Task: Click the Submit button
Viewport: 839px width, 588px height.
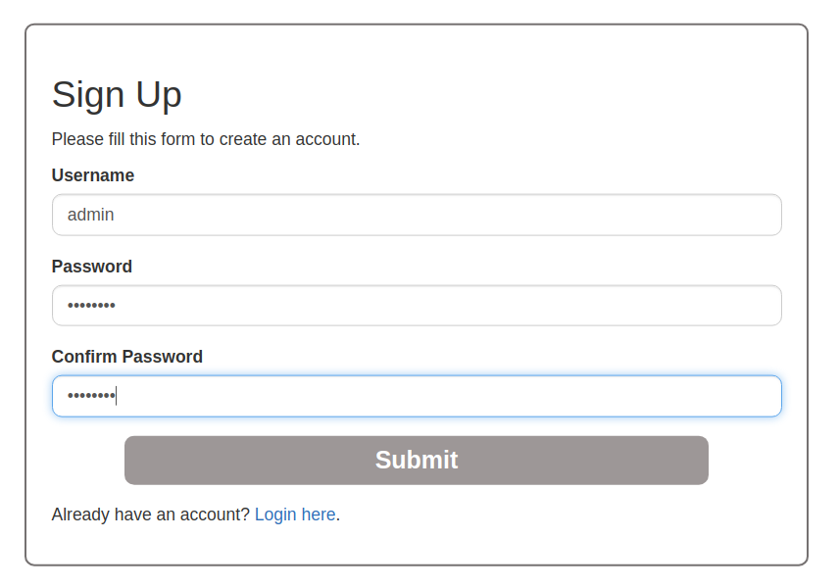Action: 417,461
